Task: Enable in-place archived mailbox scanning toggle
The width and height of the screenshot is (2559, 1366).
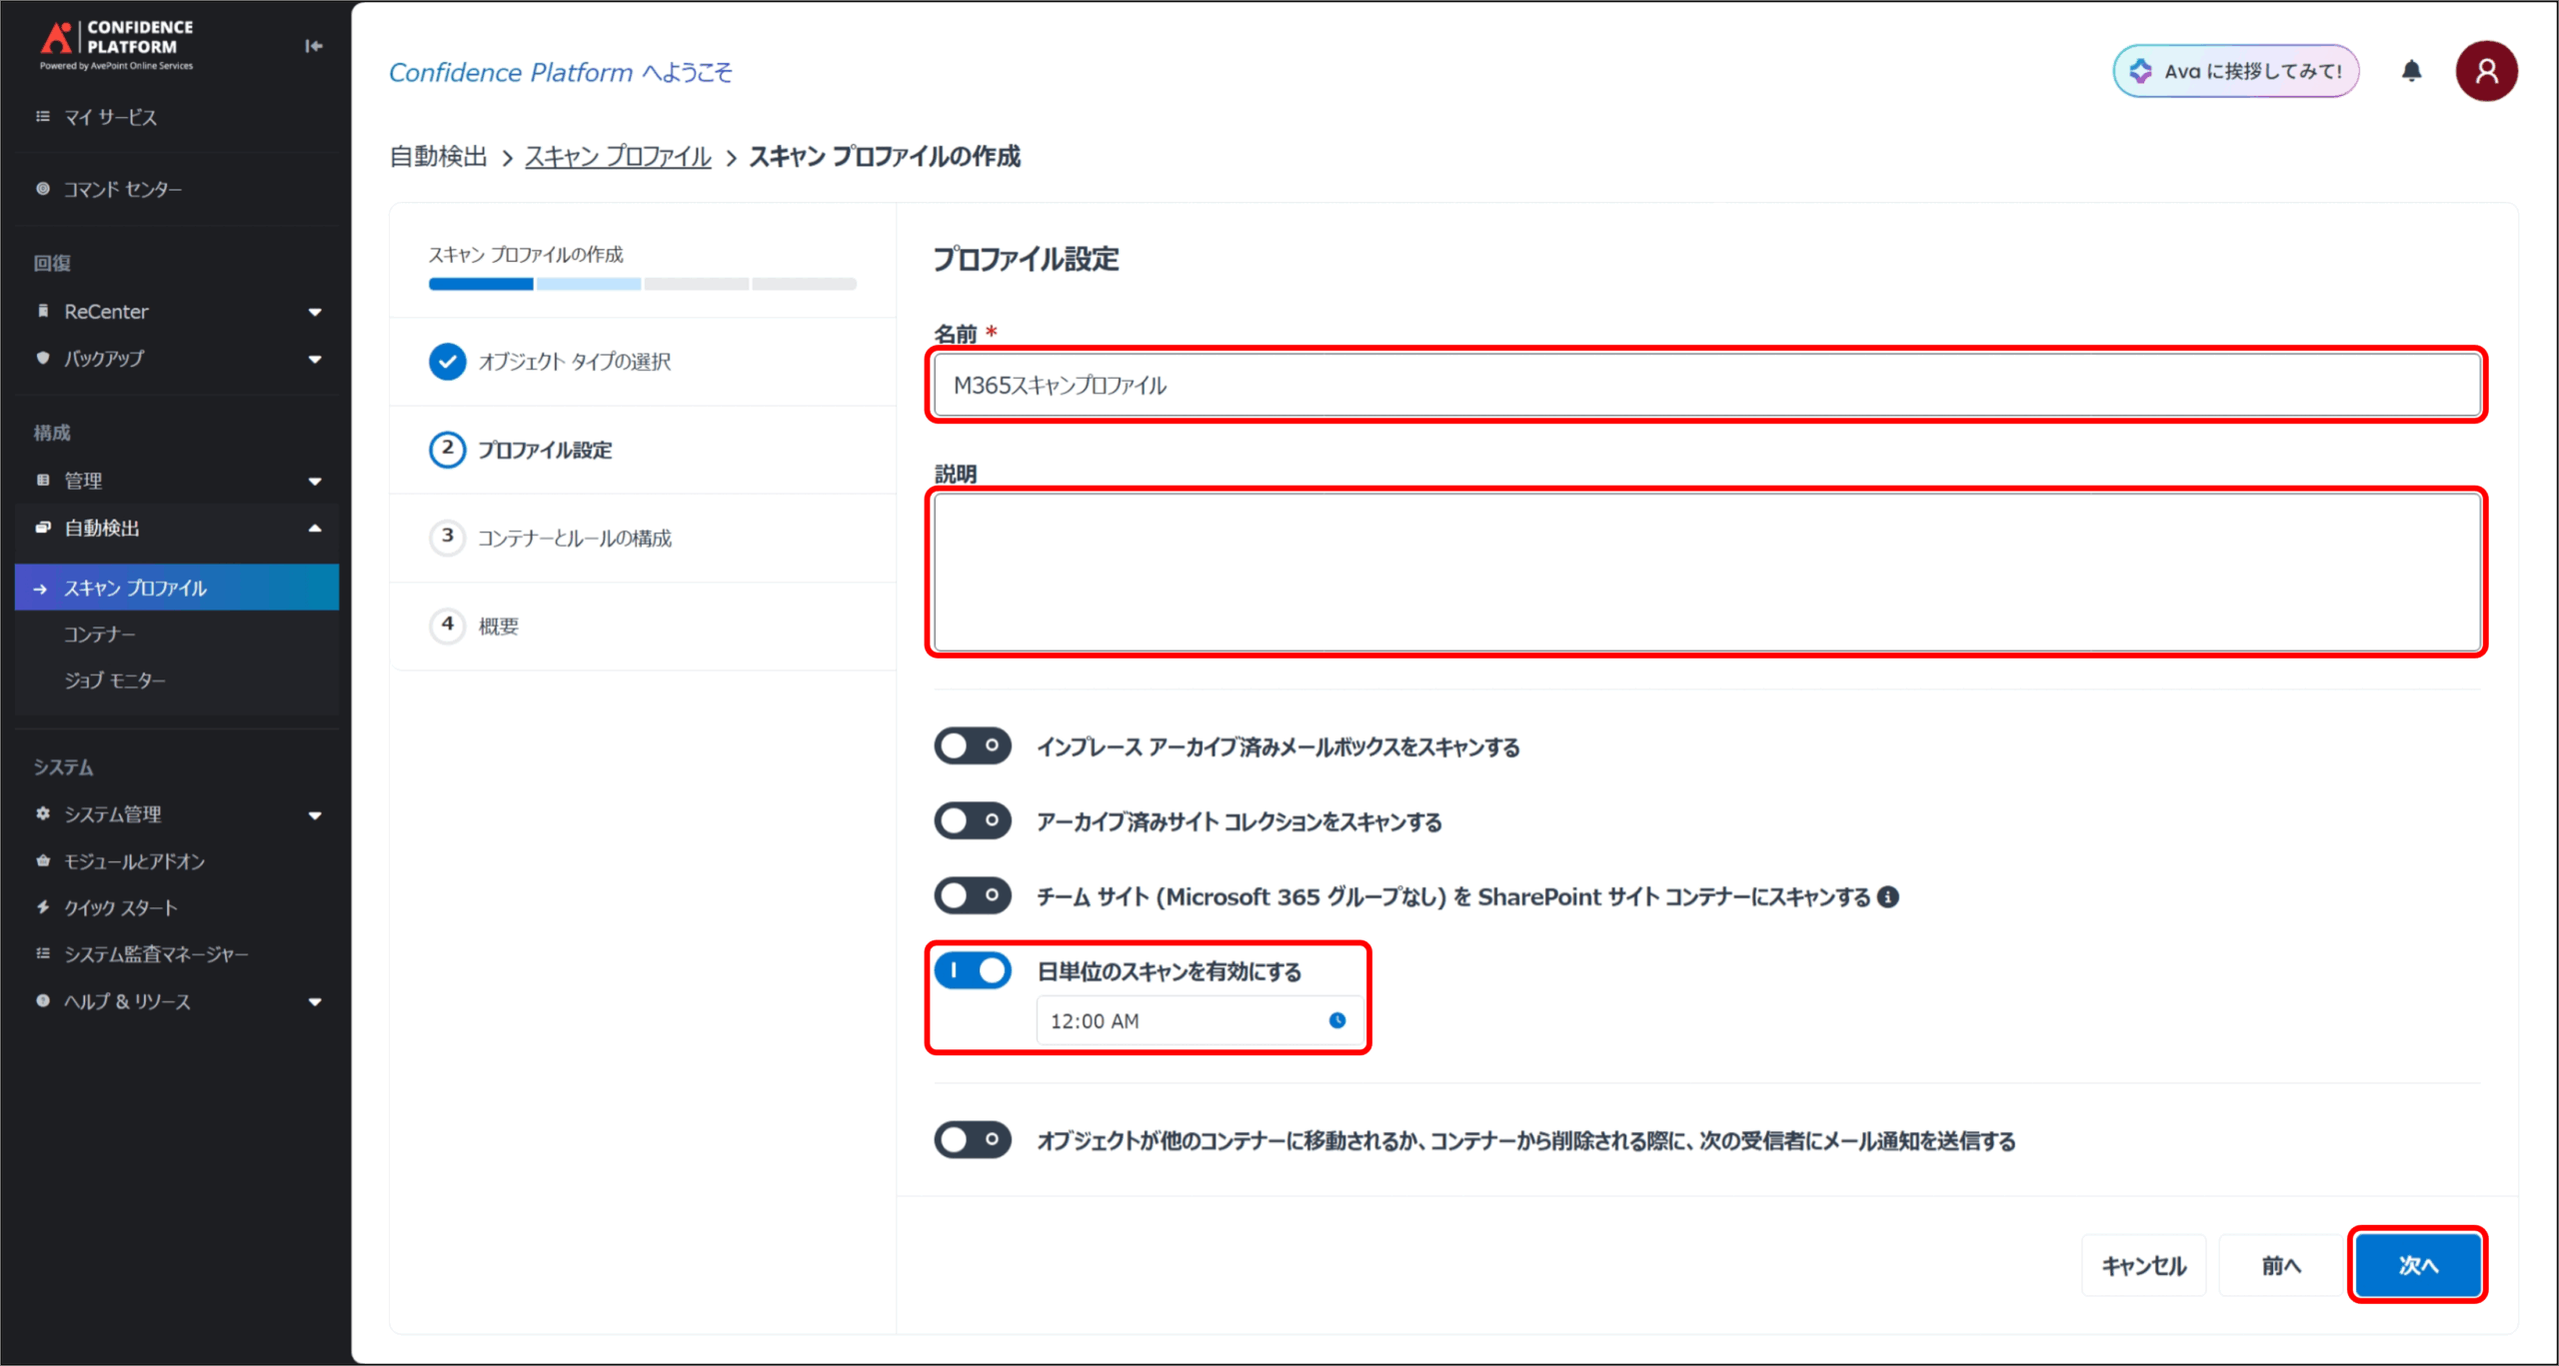Action: (972, 745)
